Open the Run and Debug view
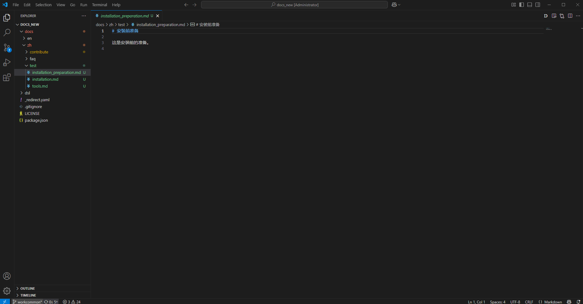The image size is (583, 304). pos(7,62)
